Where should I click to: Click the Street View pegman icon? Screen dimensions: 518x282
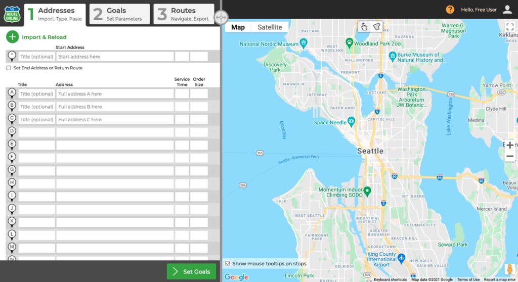510,269
